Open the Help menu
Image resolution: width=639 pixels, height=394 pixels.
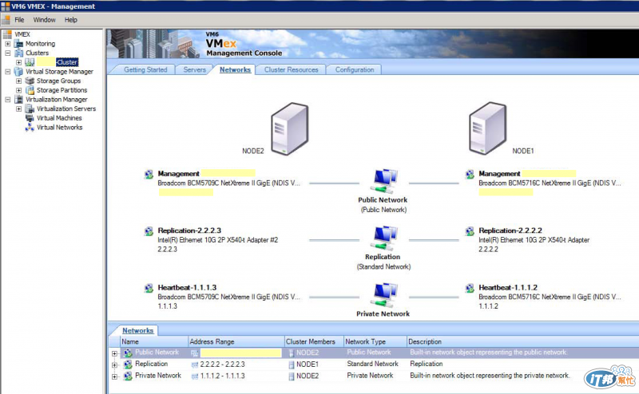(70, 19)
